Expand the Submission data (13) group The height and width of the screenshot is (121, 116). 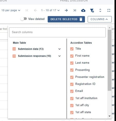pos(60,49)
